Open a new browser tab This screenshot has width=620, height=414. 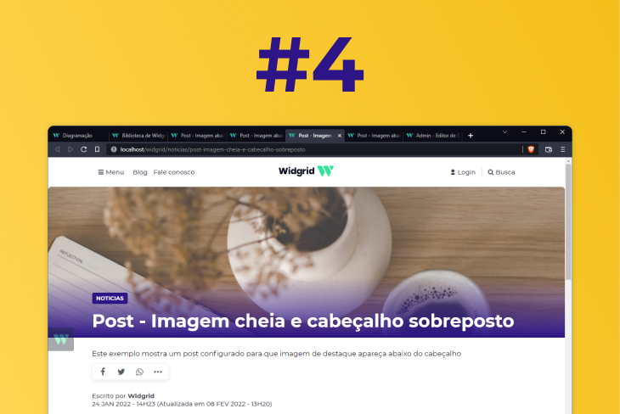[471, 136]
